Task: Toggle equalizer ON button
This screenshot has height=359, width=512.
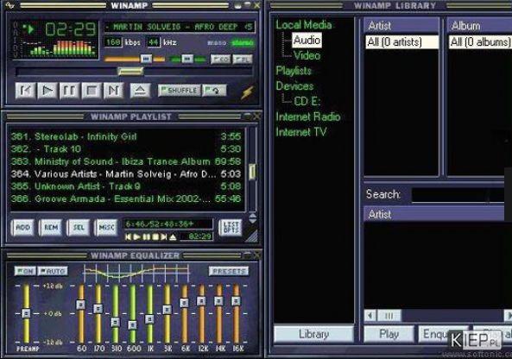Action: coord(25,271)
